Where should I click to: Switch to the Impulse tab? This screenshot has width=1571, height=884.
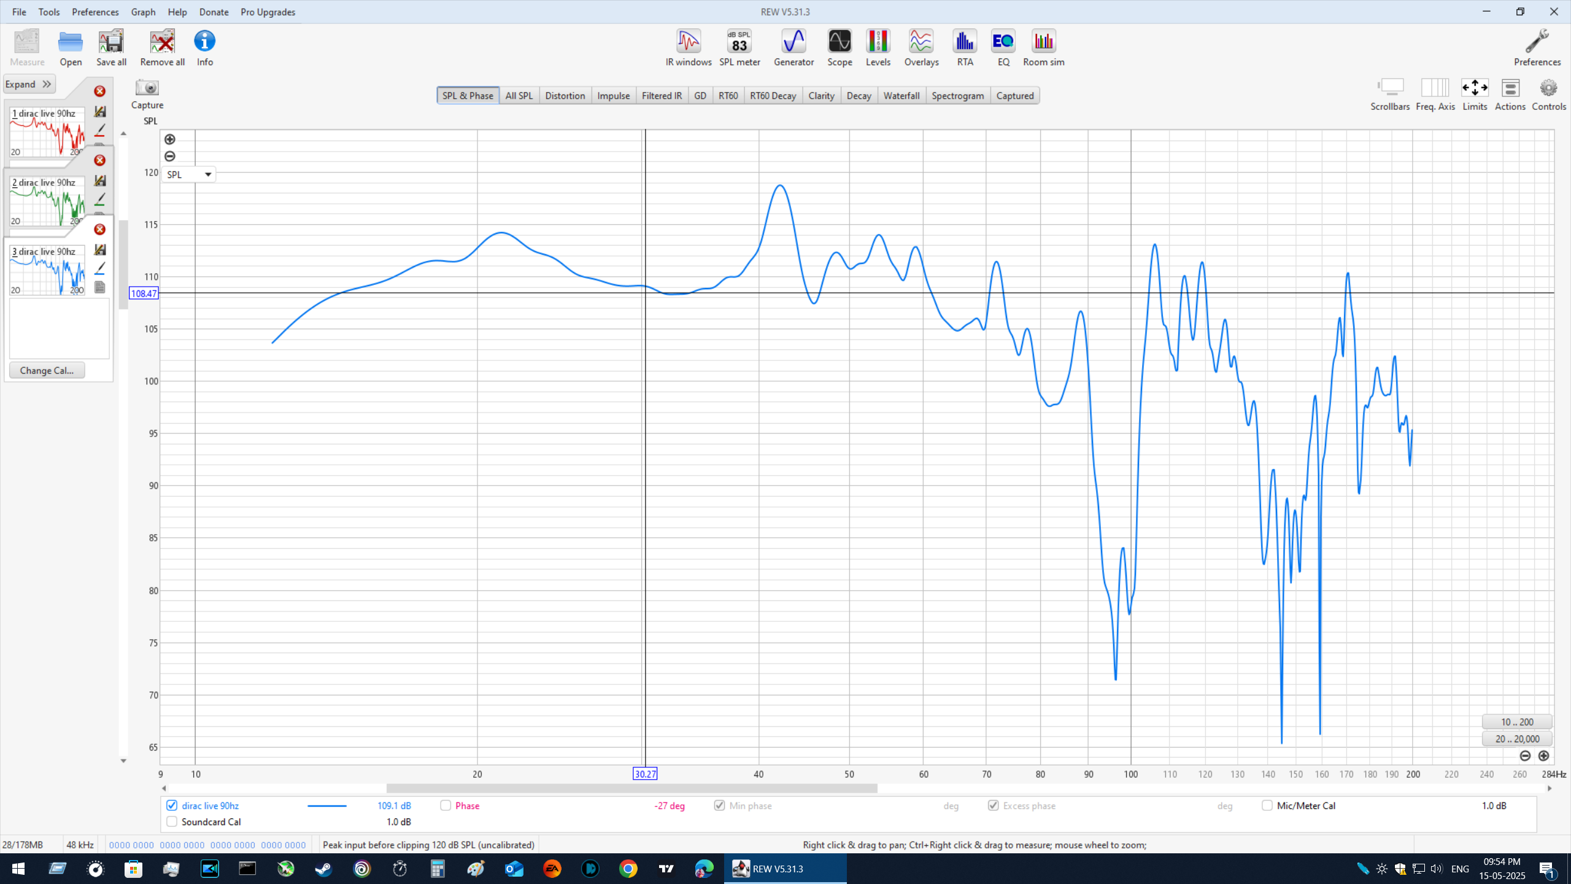[x=614, y=96]
